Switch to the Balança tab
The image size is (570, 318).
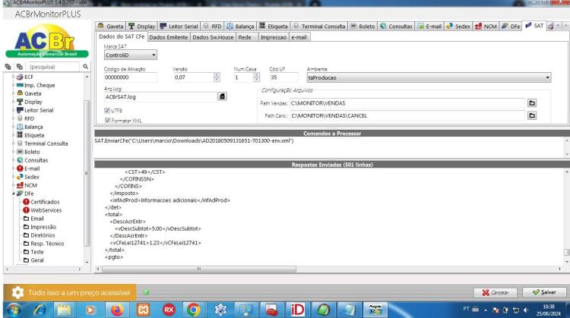(x=240, y=26)
